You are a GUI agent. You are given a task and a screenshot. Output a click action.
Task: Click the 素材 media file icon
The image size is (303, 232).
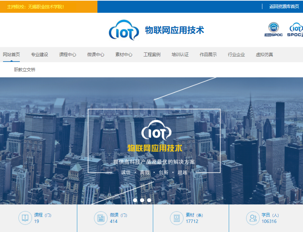(176, 218)
